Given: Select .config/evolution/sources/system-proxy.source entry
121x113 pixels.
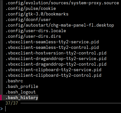Looking at the screenshot, I should [x=62, y=3].
